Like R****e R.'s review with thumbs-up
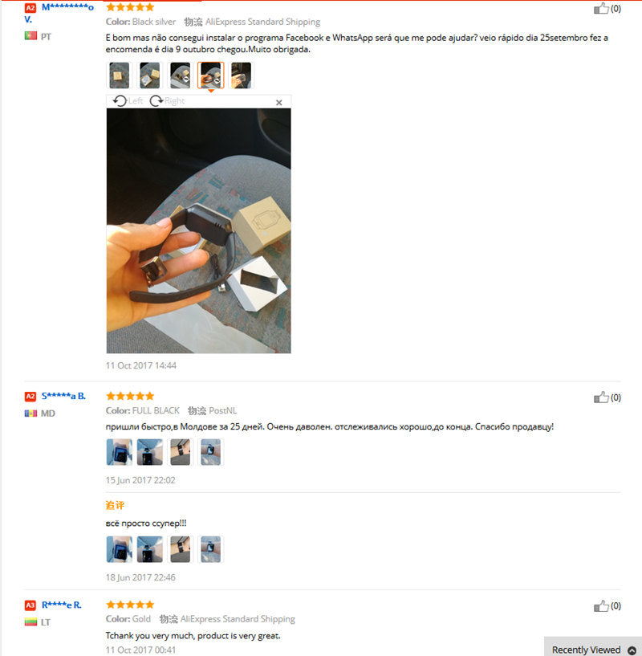Viewport: 642px width, 656px height. click(x=601, y=605)
